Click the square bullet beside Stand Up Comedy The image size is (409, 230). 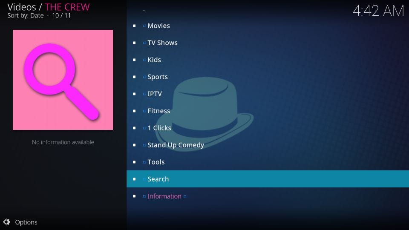(x=134, y=145)
